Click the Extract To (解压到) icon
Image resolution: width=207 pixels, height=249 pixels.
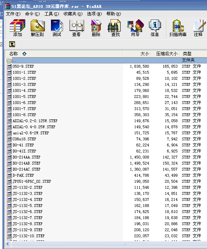tap(37, 28)
